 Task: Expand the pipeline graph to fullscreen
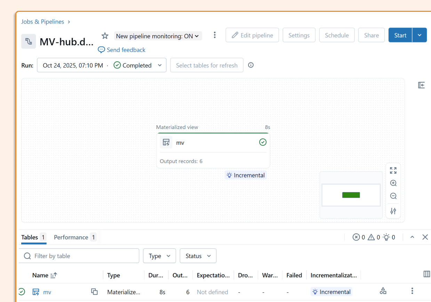(x=393, y=170)
